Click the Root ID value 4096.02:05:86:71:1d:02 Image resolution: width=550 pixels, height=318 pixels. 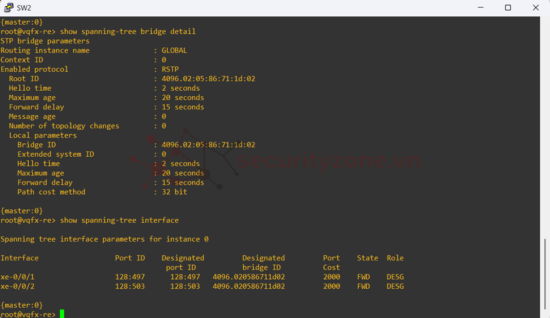pyautogui.click(x=208, y=79)
